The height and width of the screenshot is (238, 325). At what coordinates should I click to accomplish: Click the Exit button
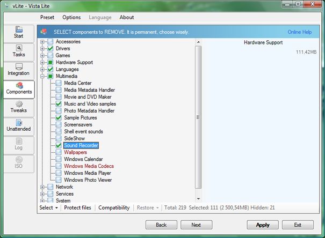point(298,225)
